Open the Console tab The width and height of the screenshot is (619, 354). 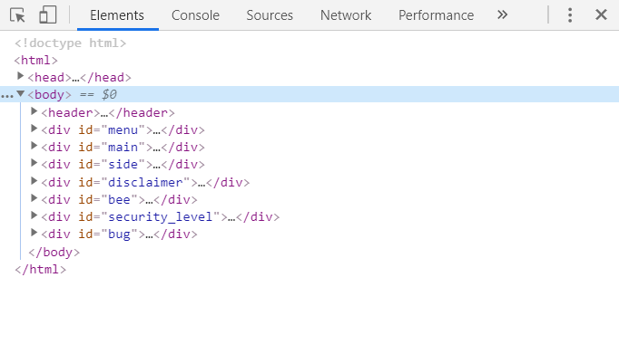coord(195,15)
